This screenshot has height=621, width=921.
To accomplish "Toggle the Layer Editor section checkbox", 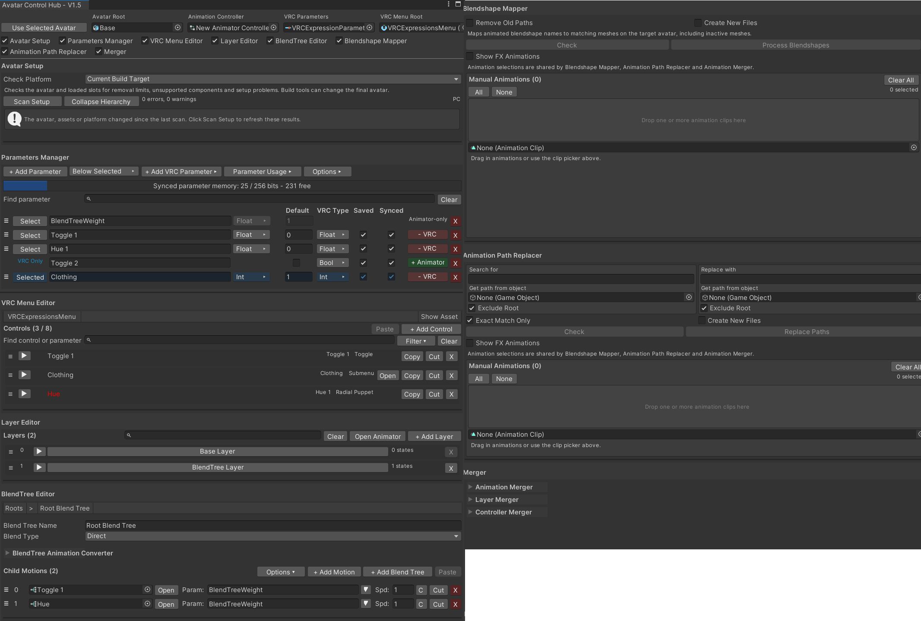I will 215,41.
